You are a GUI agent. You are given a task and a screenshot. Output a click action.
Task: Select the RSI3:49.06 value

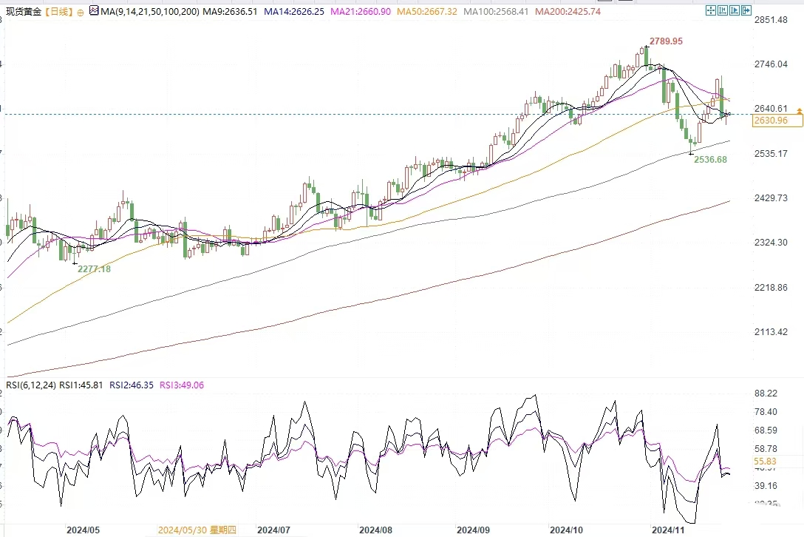pyautogui.click(x=182, y=385)
